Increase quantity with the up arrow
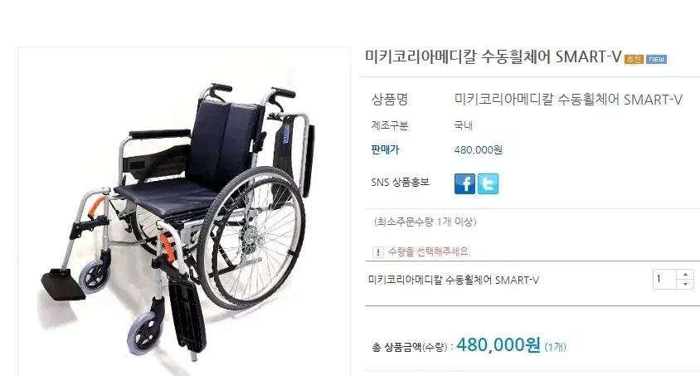The width and height of the screenshot is (700, 376). 685,275
